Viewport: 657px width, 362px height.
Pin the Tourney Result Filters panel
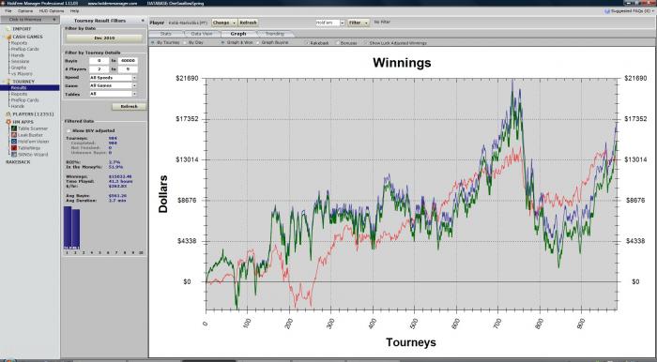coord(143,21)
